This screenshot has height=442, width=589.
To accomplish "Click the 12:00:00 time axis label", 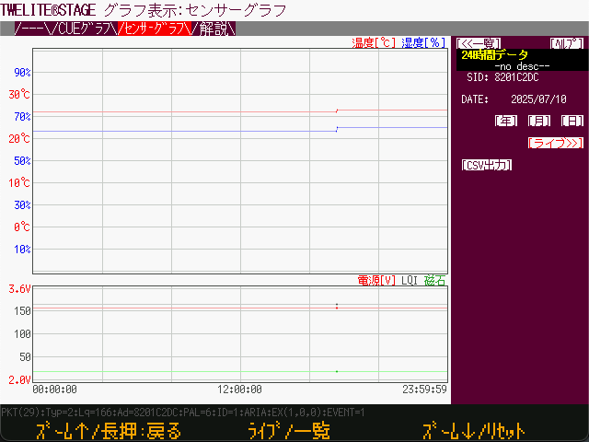I will tap(239, 390).
